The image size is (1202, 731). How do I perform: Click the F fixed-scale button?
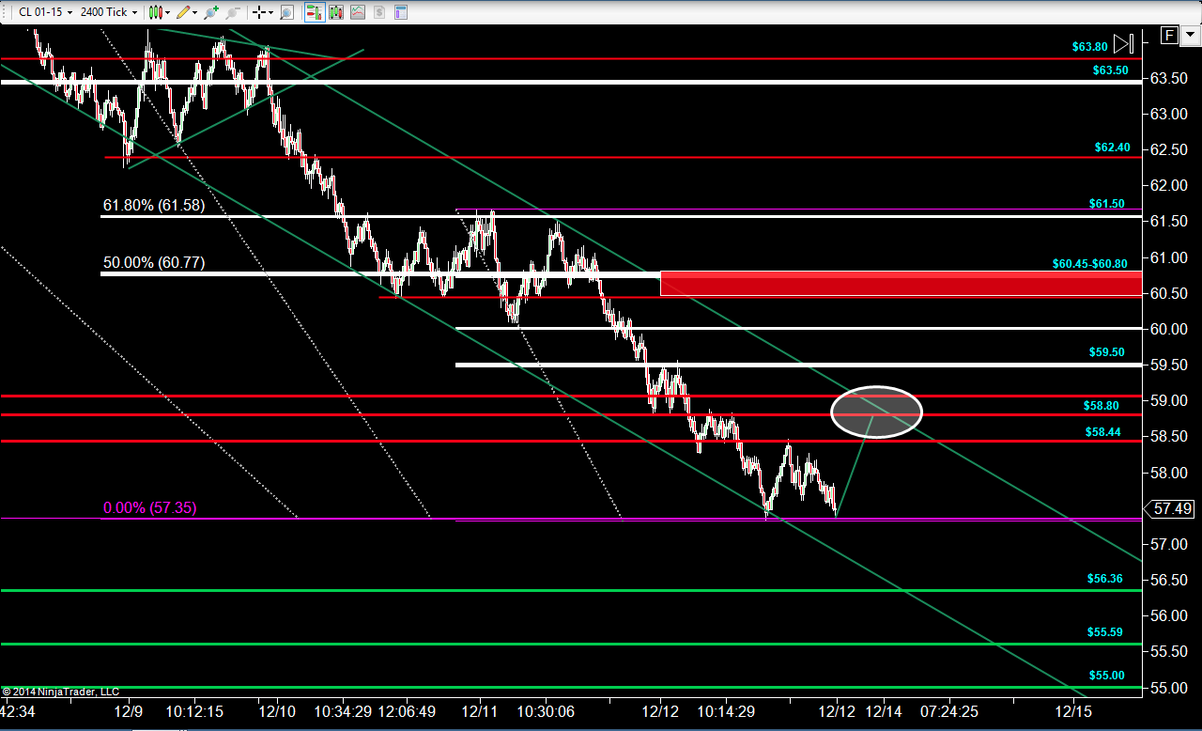(x=1169, y=36)
